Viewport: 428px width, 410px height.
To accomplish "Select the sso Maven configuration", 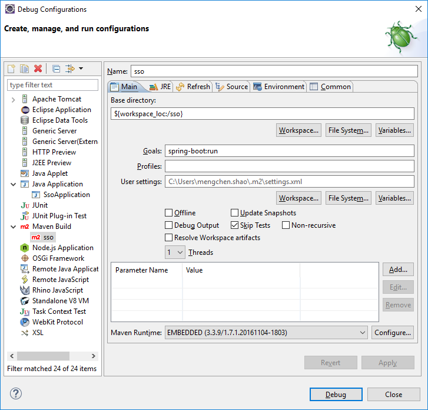I will (x=43, y=237).
